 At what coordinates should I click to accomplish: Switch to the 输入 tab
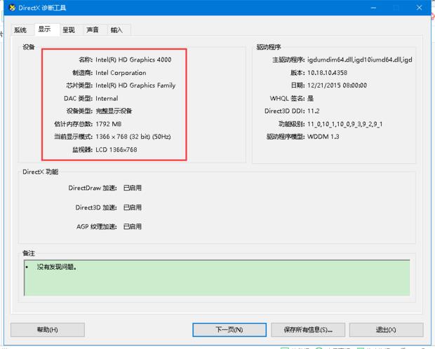(116, 30)
